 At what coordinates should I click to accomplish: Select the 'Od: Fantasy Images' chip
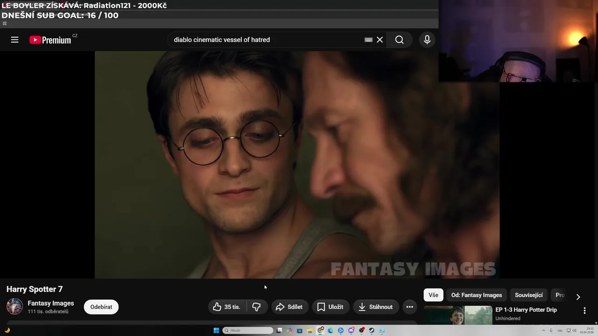click(477, 295)
